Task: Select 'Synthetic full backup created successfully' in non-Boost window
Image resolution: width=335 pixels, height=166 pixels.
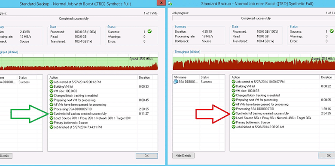Action: [x=283, y=114]
